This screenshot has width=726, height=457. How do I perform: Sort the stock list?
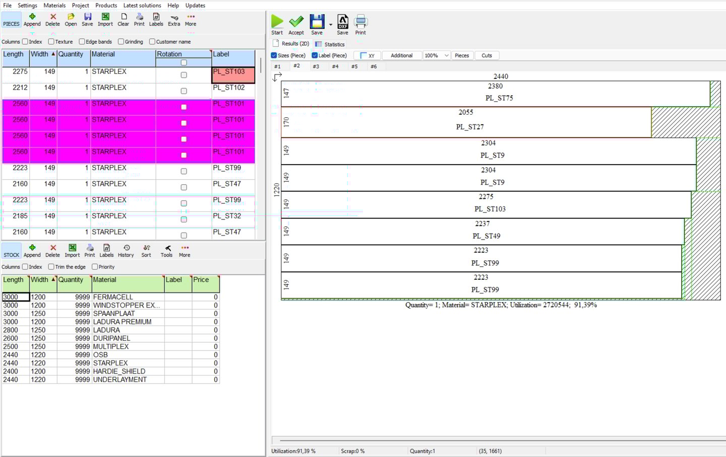point(146,251)
